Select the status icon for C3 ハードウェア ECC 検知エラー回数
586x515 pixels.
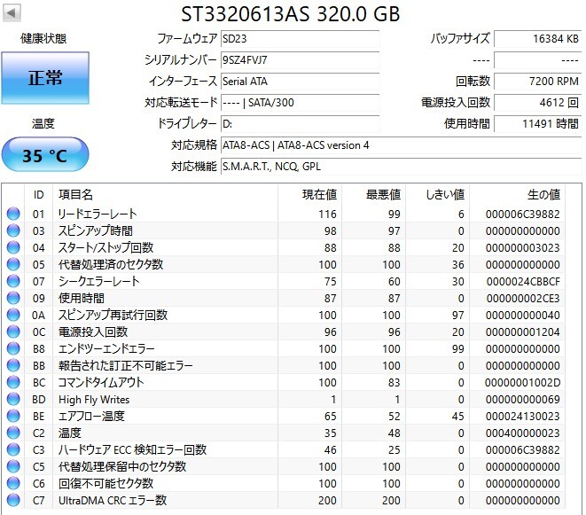[13, 449]
